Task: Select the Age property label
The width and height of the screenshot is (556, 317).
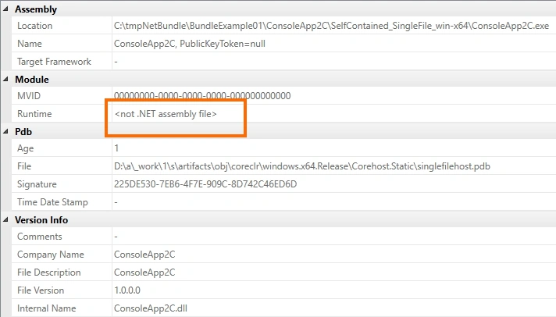Action: [25, 148]
